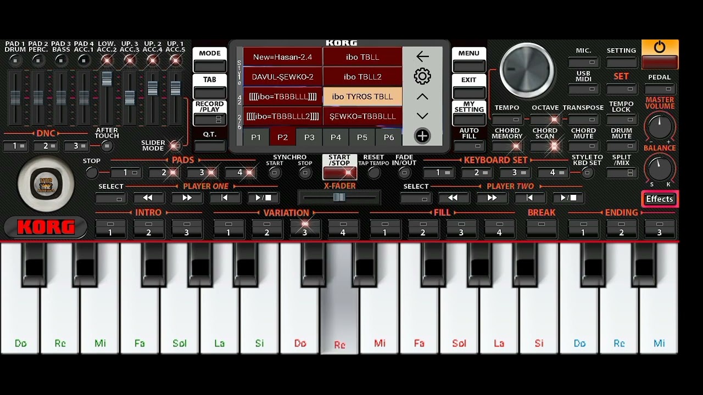Screen dimensions: 703x395
Task: Click the up chevron in style list
Action: pos(422,97)
